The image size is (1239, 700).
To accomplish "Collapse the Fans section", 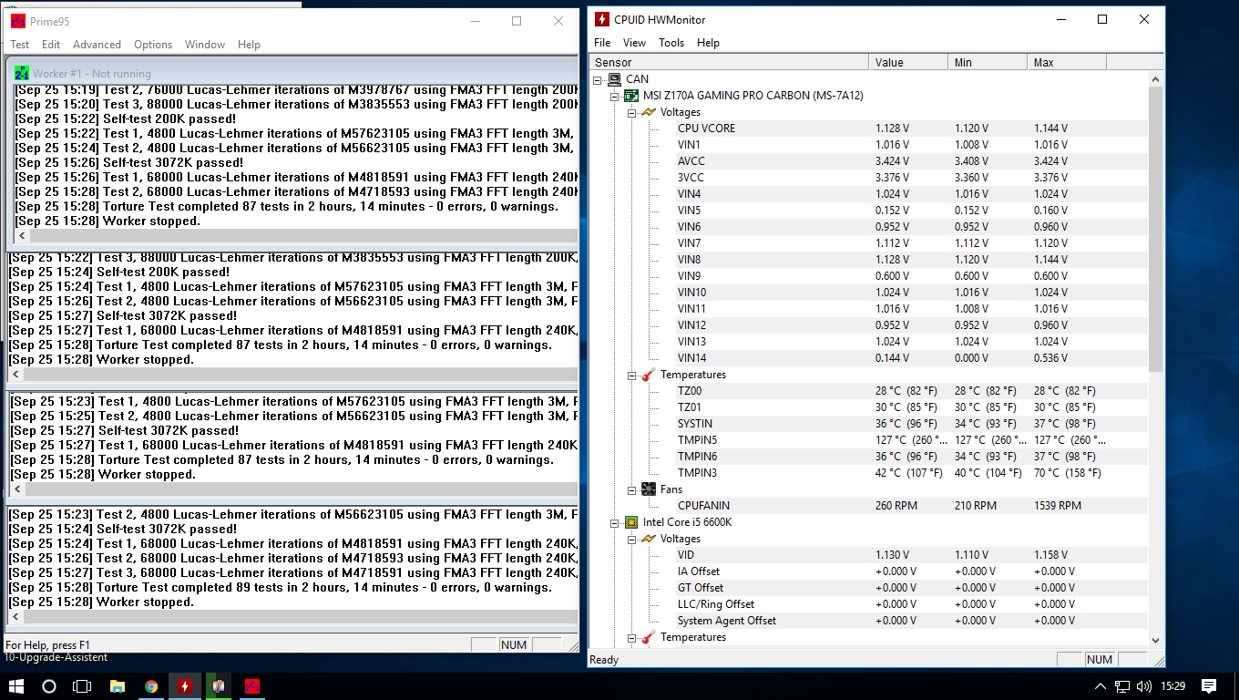I will pyautogui.click(x=632, y=489).
